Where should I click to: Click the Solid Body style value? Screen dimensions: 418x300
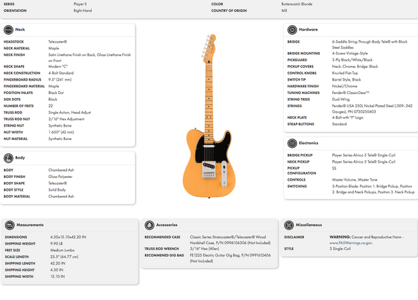[x=57, y=190]
